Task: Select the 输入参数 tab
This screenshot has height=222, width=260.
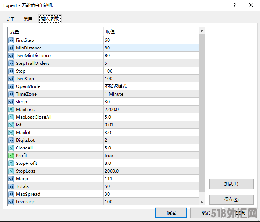Action: pyautogui.click(x=50, y=19)
